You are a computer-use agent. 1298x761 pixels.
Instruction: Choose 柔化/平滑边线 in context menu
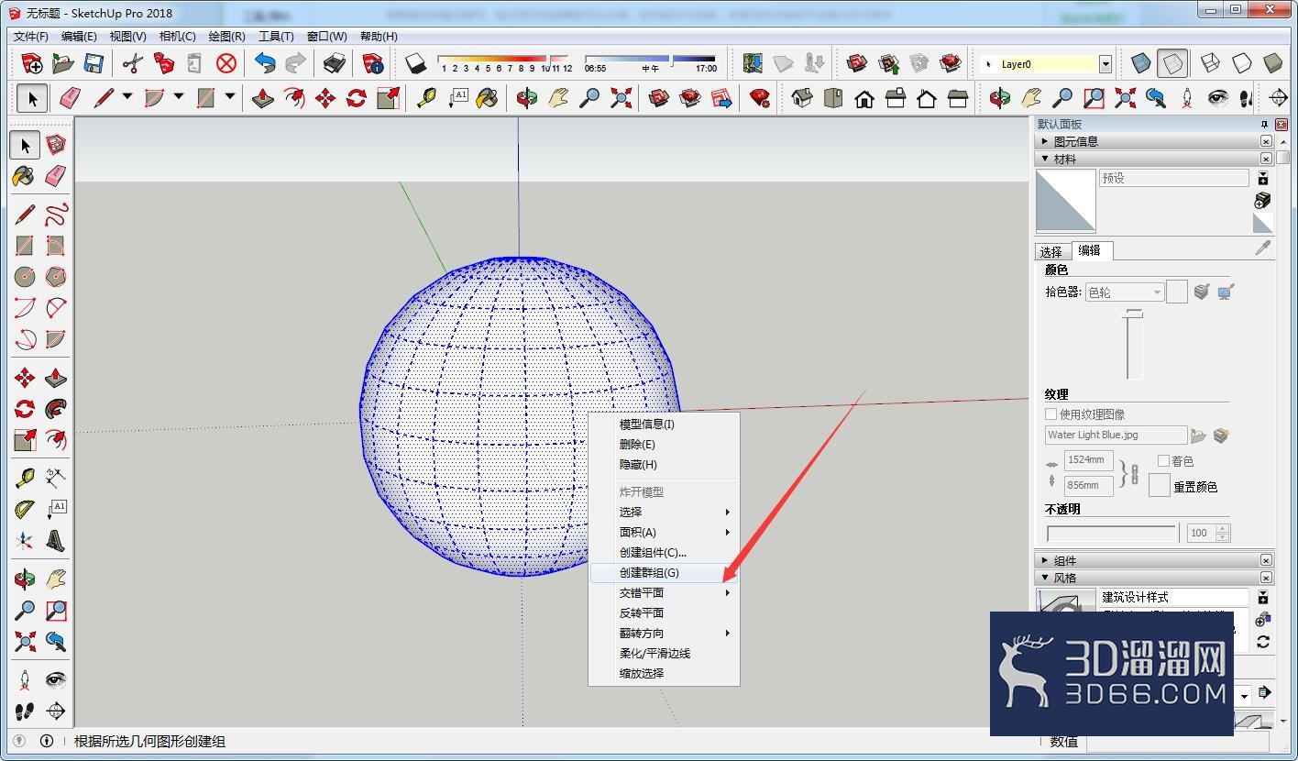[x=664, y=653]
